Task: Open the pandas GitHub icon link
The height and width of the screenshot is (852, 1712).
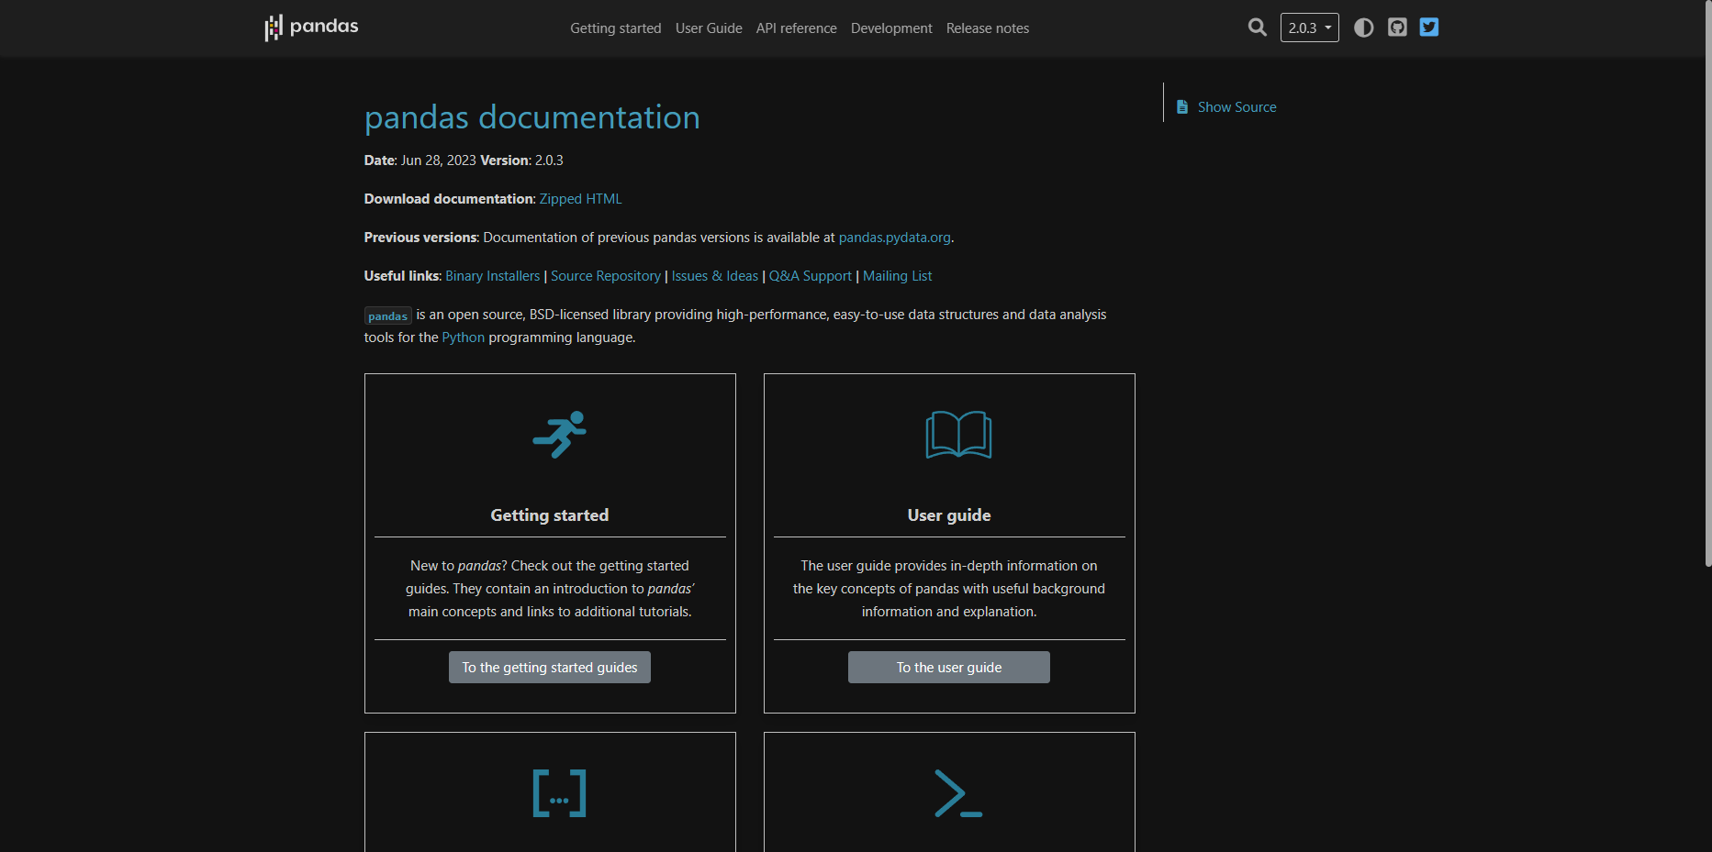Action: coord(1397,28)
